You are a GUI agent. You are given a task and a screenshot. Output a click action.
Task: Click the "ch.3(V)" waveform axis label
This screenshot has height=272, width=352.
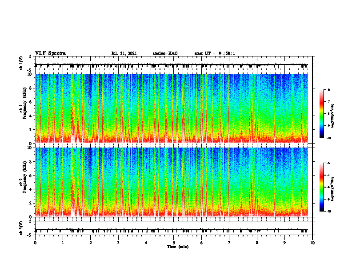[21, 228]
